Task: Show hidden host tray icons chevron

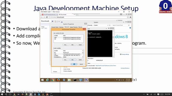Action: click(144, 94)
